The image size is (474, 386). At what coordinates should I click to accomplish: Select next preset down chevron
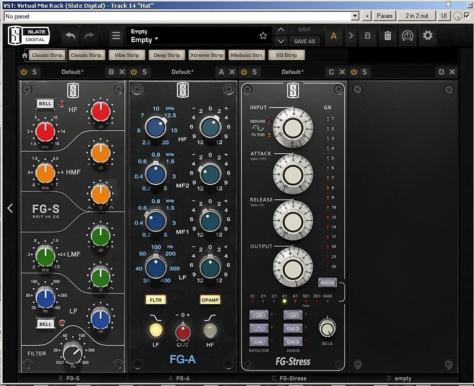point(281,41)
